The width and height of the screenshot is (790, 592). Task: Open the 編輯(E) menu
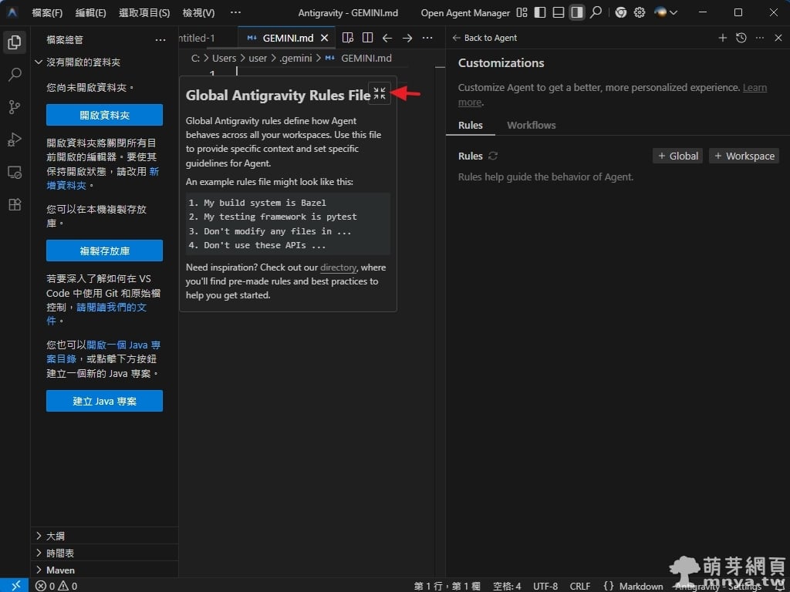(91, 13)
